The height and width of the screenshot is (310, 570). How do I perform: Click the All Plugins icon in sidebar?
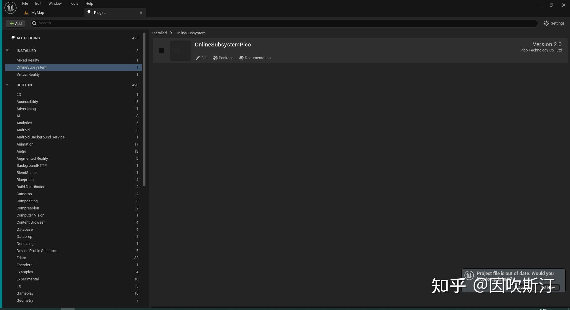(x=13, y=38)
